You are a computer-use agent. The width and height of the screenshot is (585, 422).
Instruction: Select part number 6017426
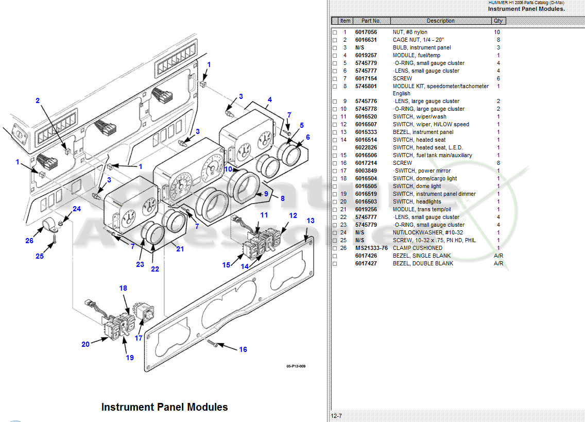click(366, 256)
